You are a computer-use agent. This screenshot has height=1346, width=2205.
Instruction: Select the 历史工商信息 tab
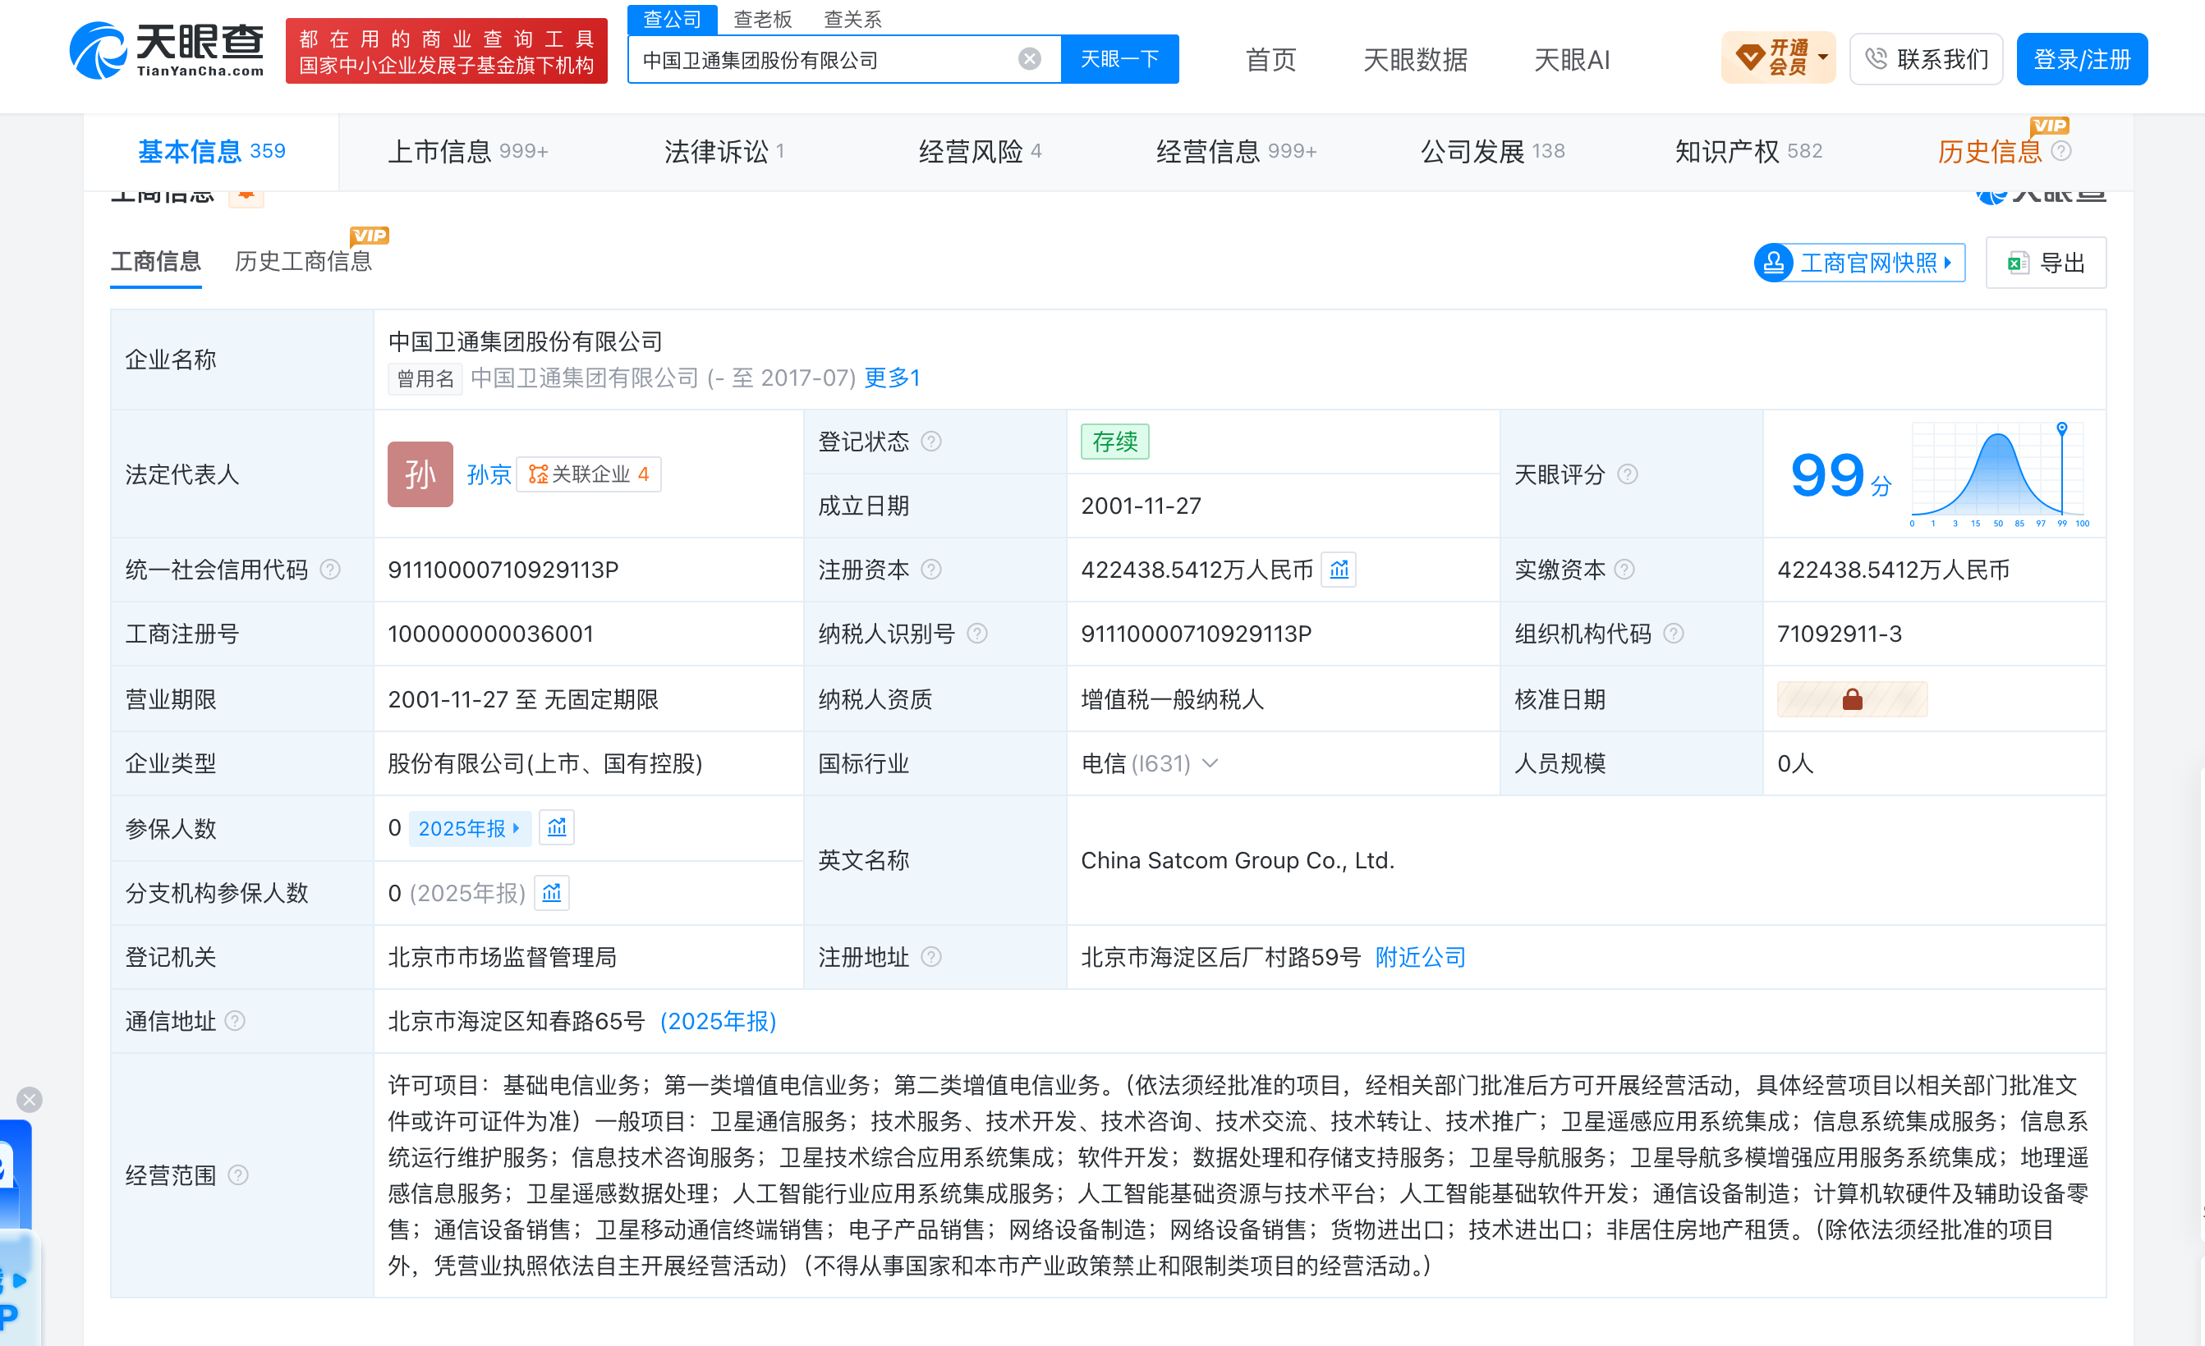click(x=302, y=262)
